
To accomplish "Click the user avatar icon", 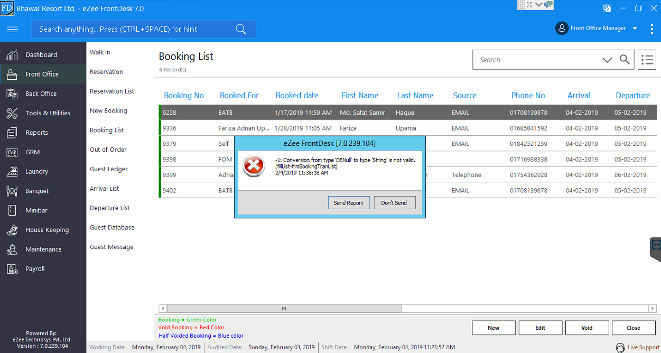I will [561, 29].
